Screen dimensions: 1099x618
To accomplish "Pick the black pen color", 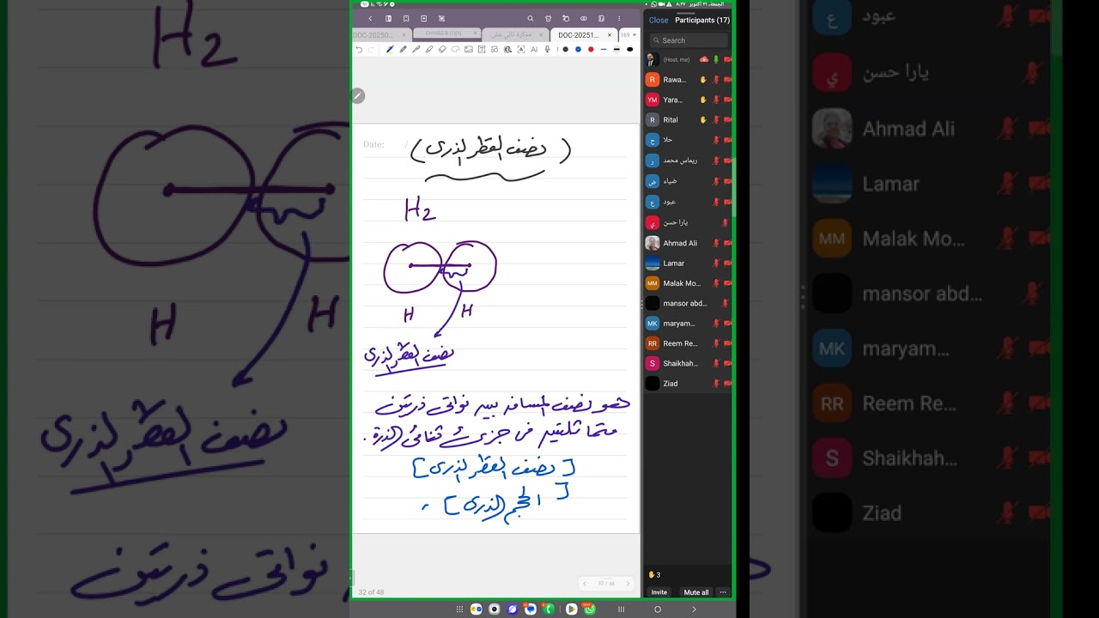I will pyautogui.click(x=566, y=50).
